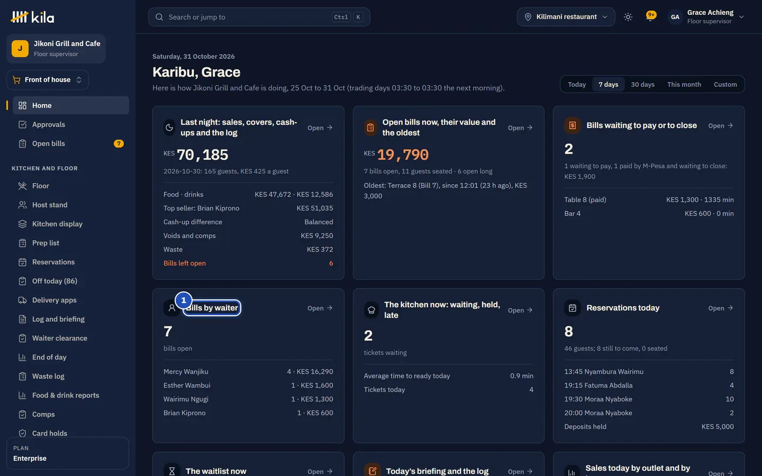The image size is (762, 476).
Task: Switch to This month range
Action: point(684,84)
